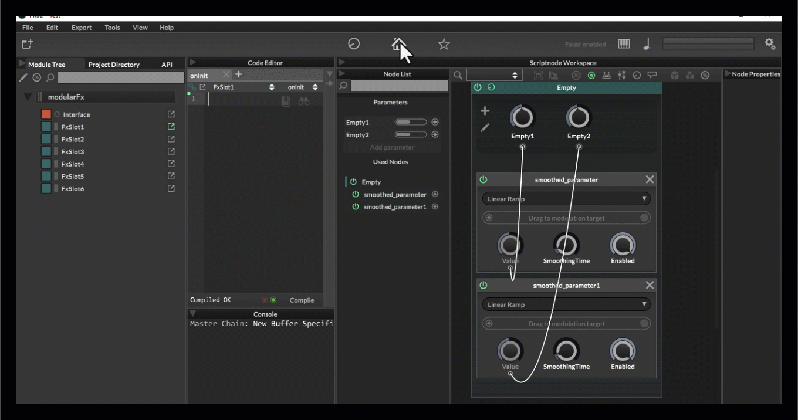Click the target icon next to Empty1 parameter
798x420 pixels.
tap(435, 122)
